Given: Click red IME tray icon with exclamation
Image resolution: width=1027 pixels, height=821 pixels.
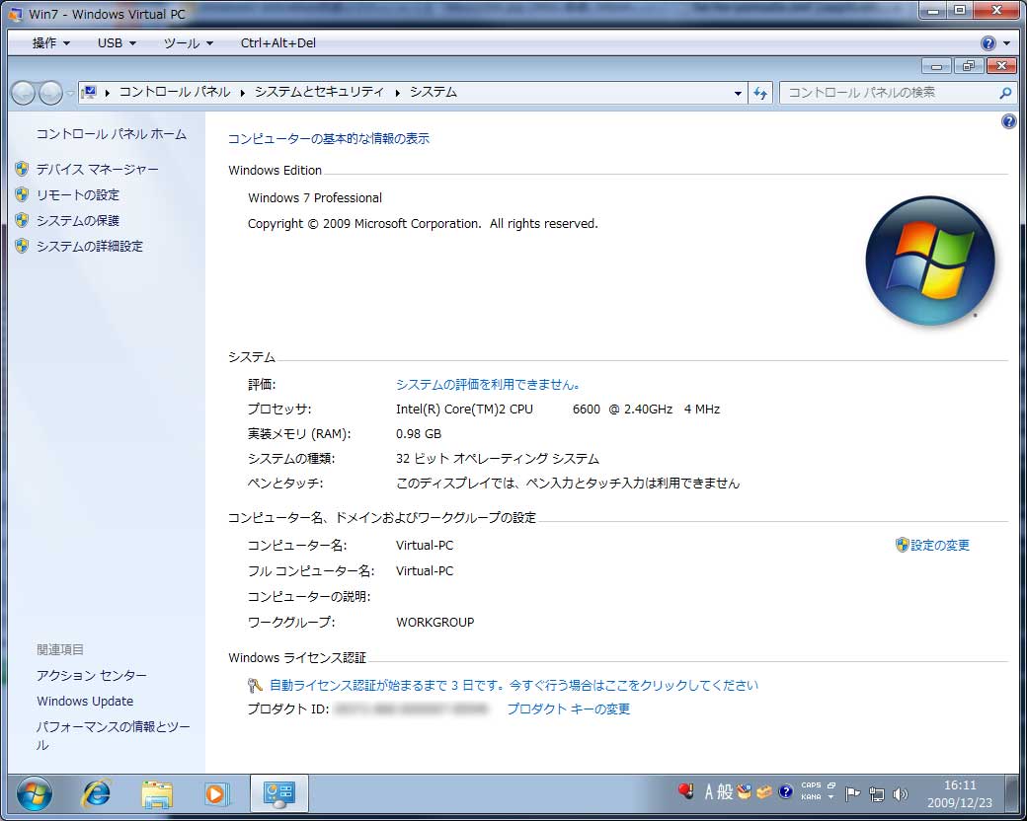Looking at the screenshot, I should tap(685, 791).
